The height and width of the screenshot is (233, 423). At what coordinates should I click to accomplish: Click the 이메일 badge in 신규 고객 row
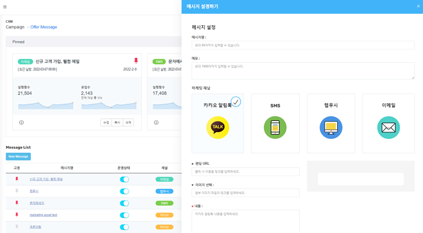click(164, 179)
